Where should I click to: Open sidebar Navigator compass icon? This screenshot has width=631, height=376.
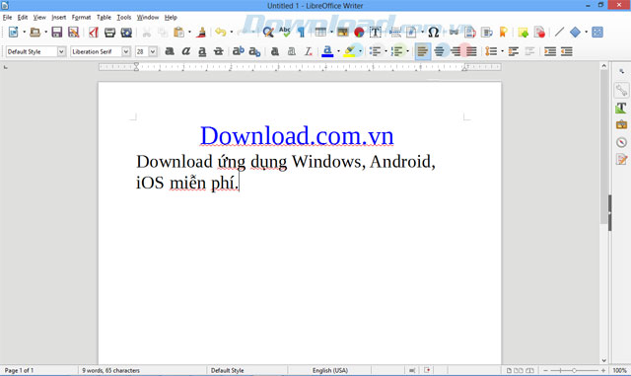click(x=621, y=142)
